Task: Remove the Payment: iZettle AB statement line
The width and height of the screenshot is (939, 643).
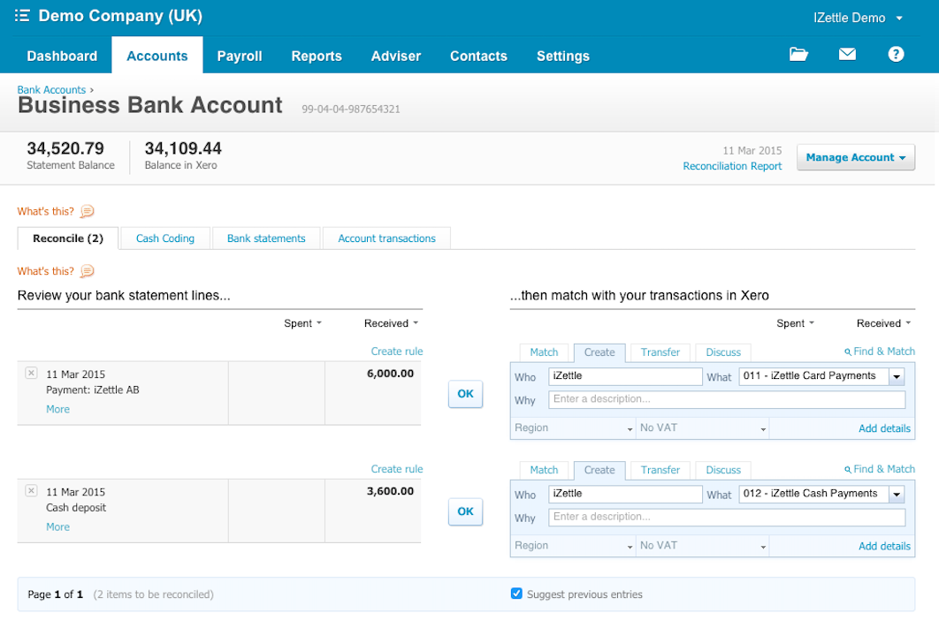Action: coord(31,373)
